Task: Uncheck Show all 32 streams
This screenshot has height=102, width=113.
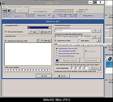Action: tap(6, 32)
